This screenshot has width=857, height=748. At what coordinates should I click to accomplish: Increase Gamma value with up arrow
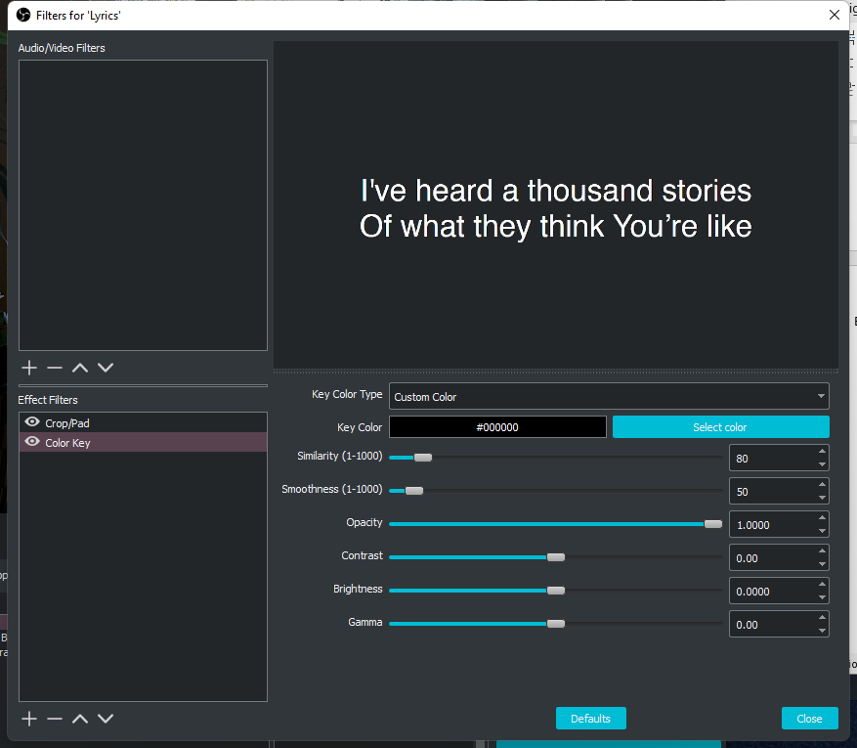(x=822, y=618)
